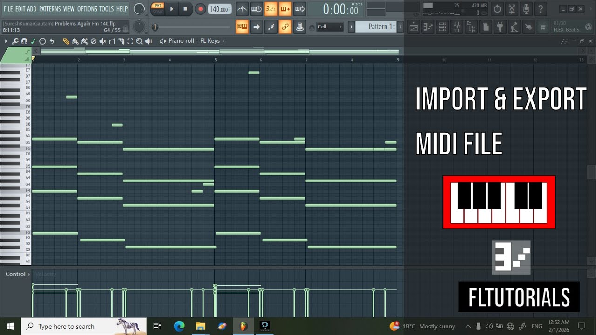Open Piano roll - FL Keys target channel dropdown

tap(194, 41)
